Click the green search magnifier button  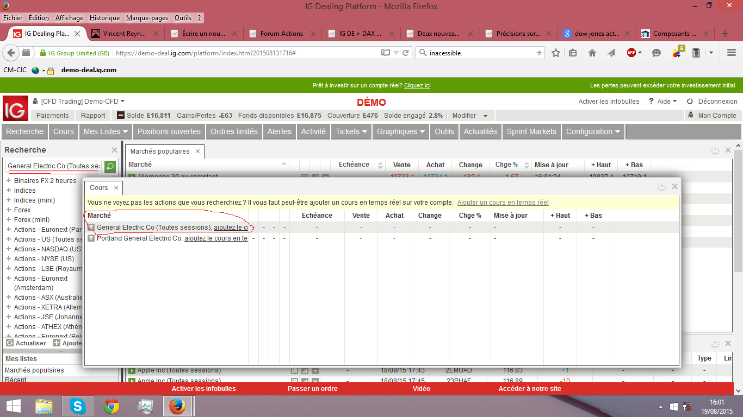point(110,166)
